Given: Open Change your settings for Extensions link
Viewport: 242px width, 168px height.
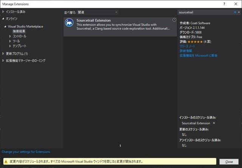Looking at the screenshot, I should [26, 152].
